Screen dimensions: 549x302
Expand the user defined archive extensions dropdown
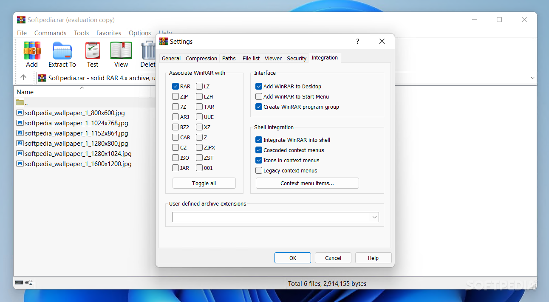click(x=374, y=217)
